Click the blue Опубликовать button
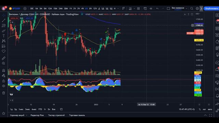Screen dimensions: 219x123 (211, 9)
